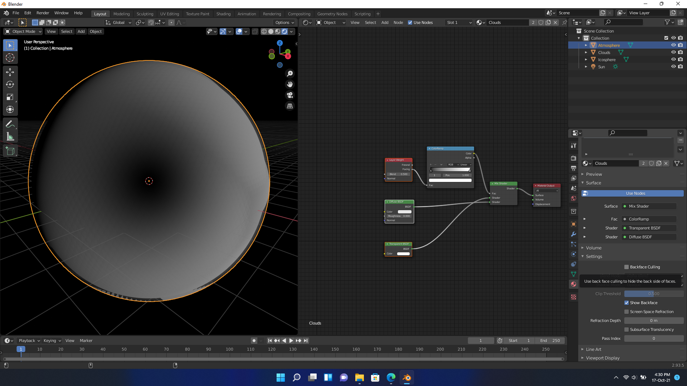Click the Clip Threshold slider
687x386 pixels.
pos(653,294)
